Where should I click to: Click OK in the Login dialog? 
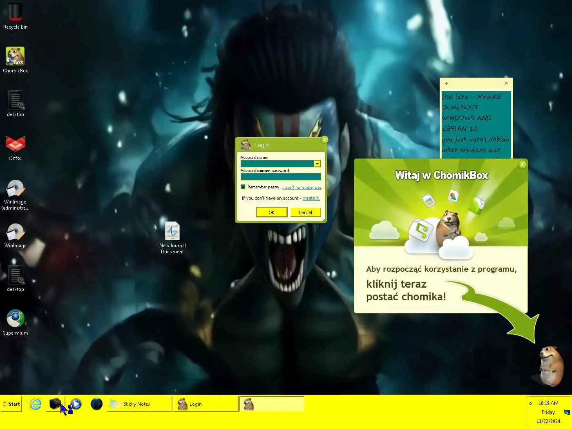tap(271, 212)
